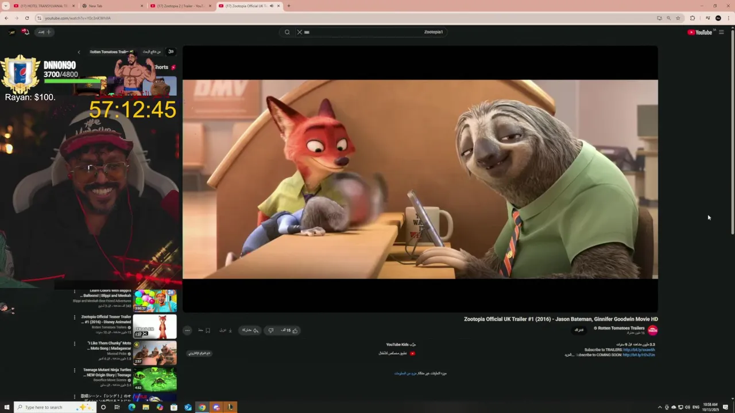
Task: Open the Windows notification center icon
Action: tap(726, 407)
